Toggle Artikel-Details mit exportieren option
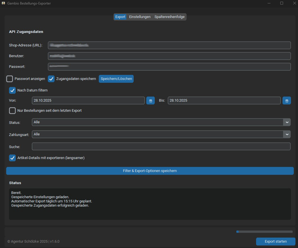This screenshot has width=298, height=248. point(12,158)
